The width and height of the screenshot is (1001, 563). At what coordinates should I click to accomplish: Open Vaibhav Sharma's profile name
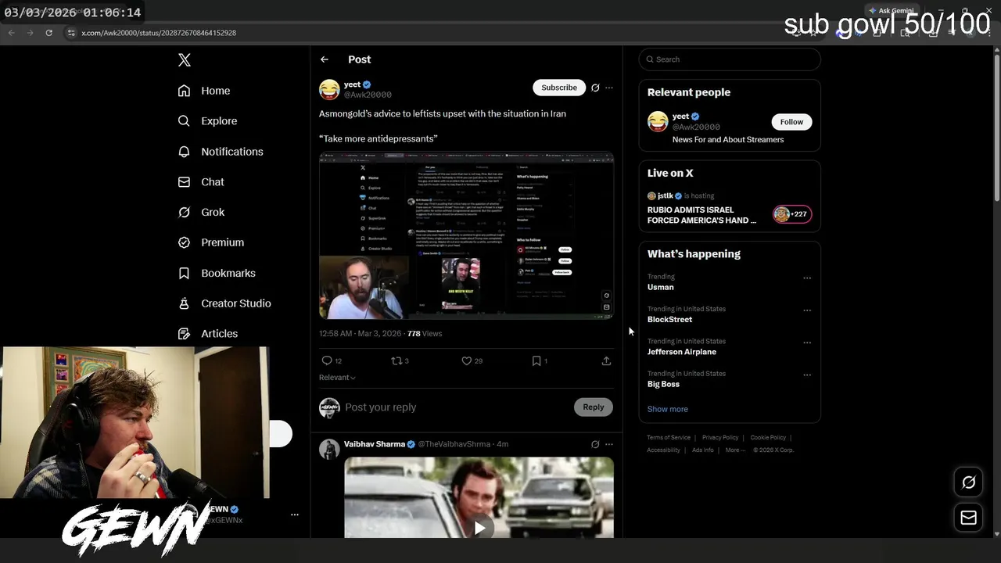pos(375,444)
